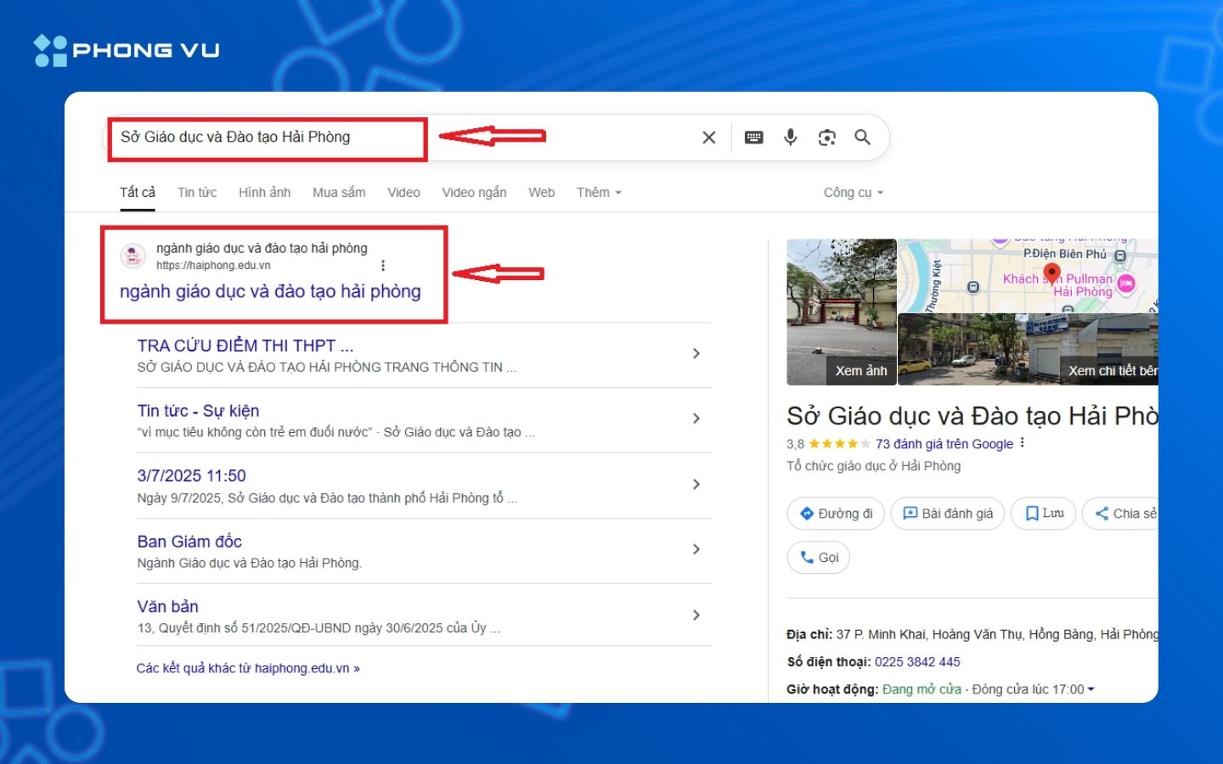Image resolution: width=1223 pixels, height=764 pixels.
Task: Open the Thêm dropdown menu
Action: 598,192
